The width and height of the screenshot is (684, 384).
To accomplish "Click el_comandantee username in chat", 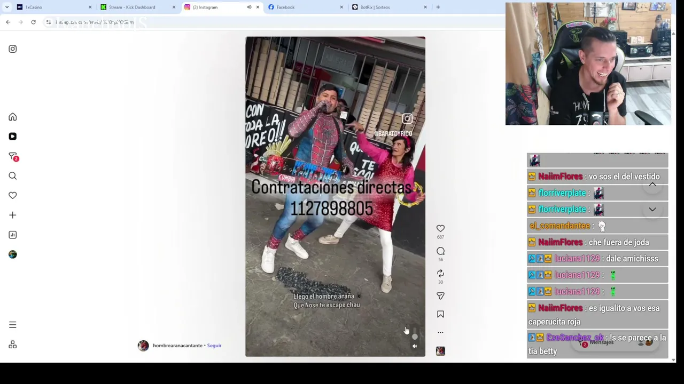I will coord(559,226).
